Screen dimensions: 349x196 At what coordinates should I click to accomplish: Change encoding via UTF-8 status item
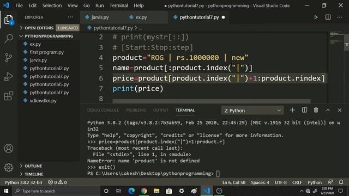point(281,182)
